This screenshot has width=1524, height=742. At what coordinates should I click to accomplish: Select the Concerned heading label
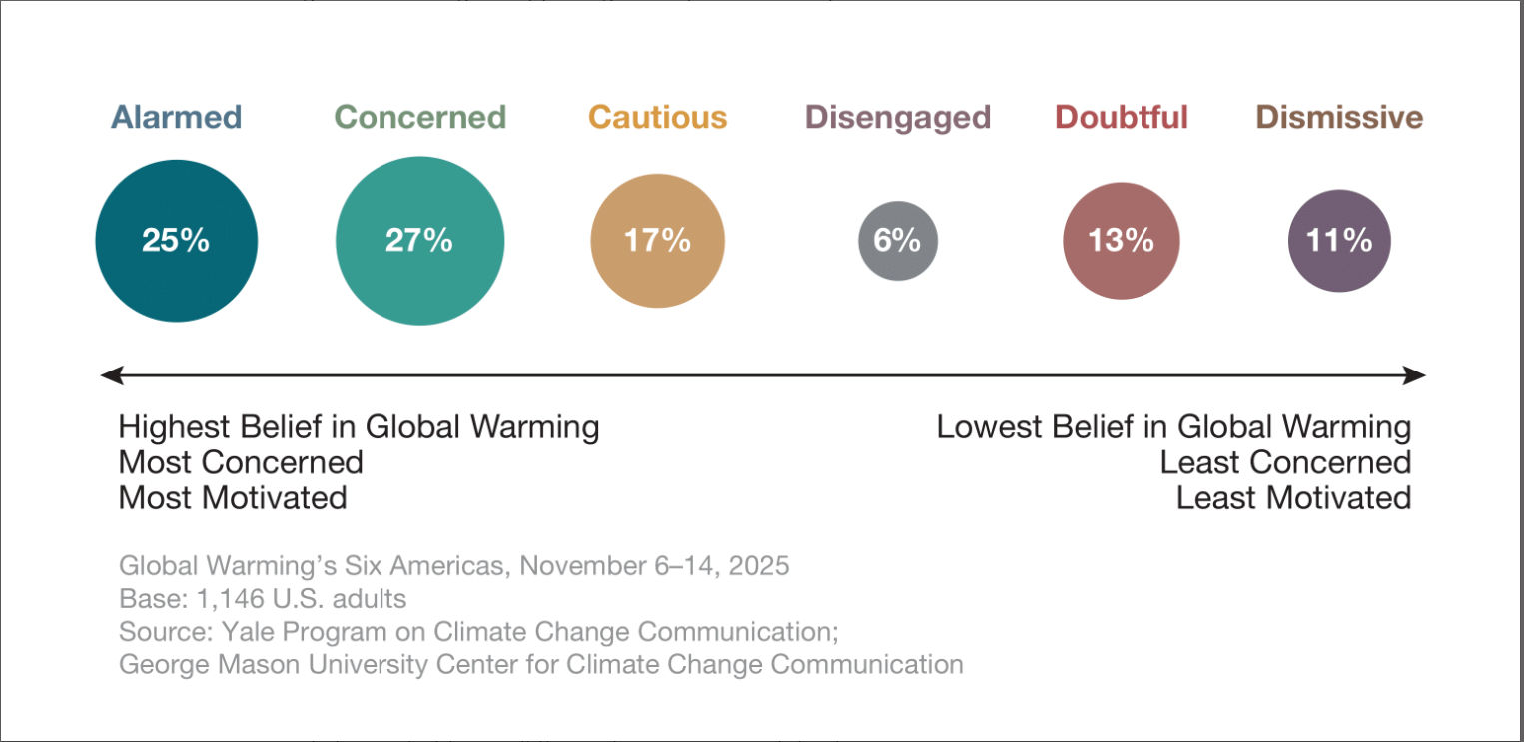click(420, 117)
